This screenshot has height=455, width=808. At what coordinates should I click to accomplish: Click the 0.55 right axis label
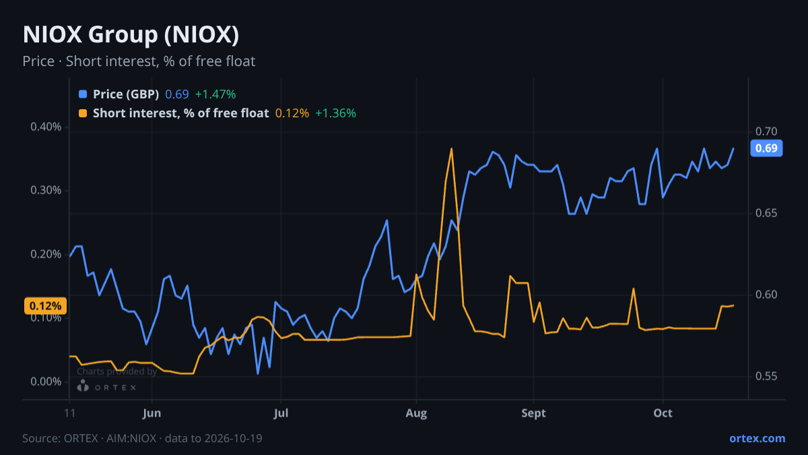coord(766,376)
